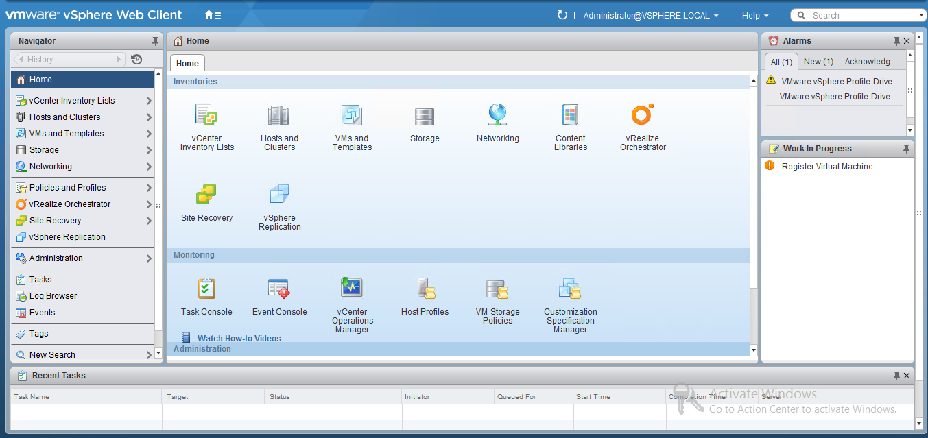This screenshot has height=438, width=928.
Task: Click into the Search input field
Action: tap(861, 16)
